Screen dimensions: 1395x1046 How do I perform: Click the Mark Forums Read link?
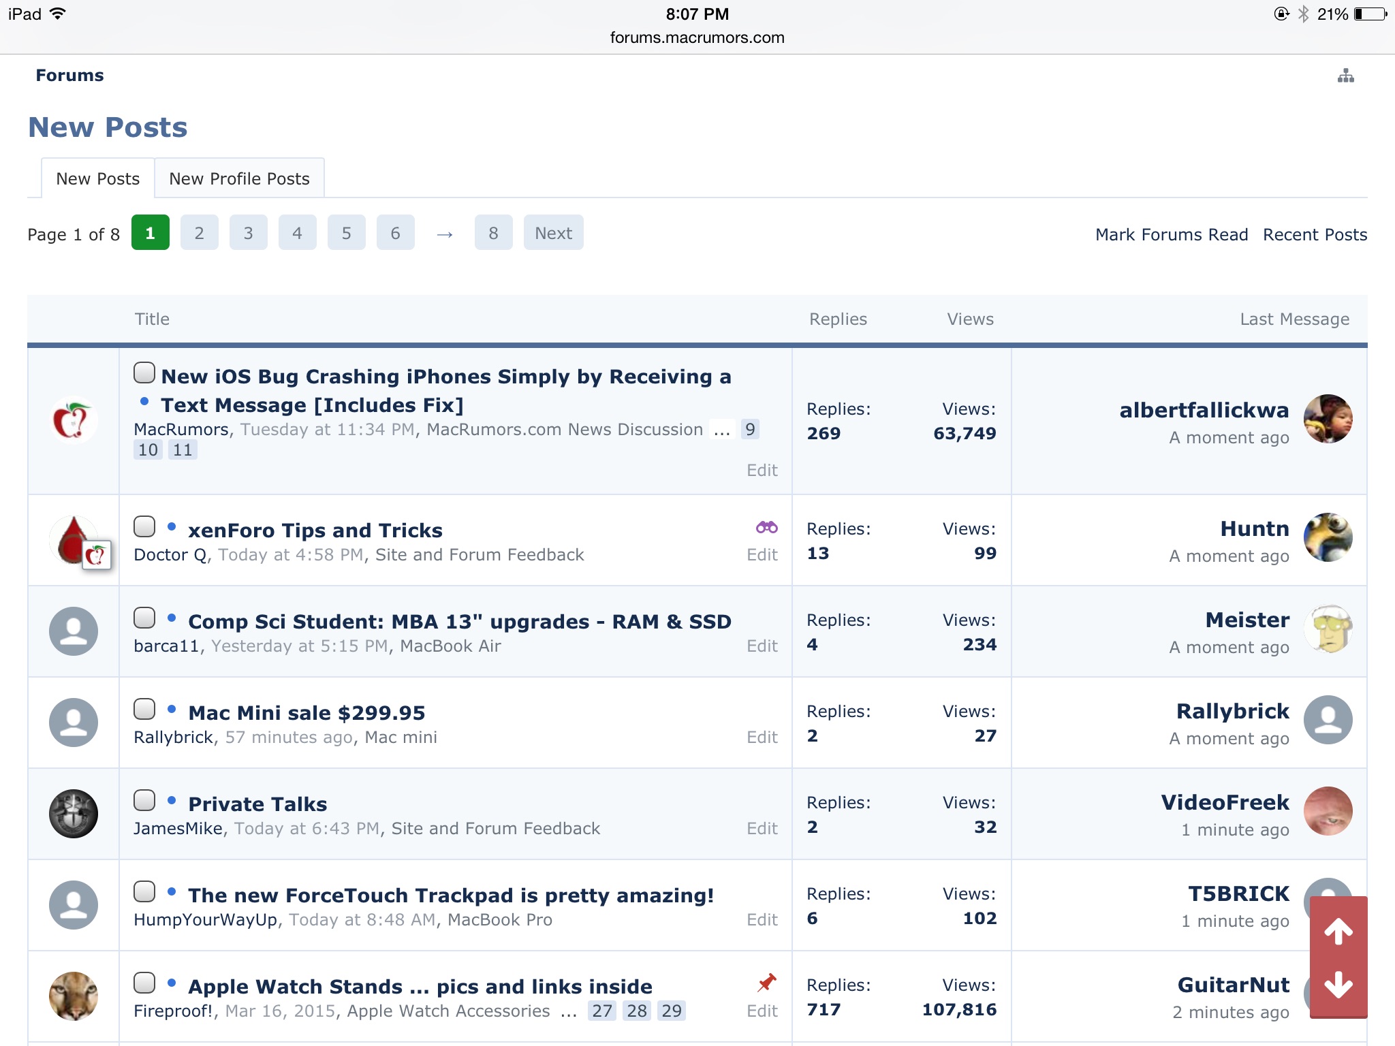(x=1172, y=235)
